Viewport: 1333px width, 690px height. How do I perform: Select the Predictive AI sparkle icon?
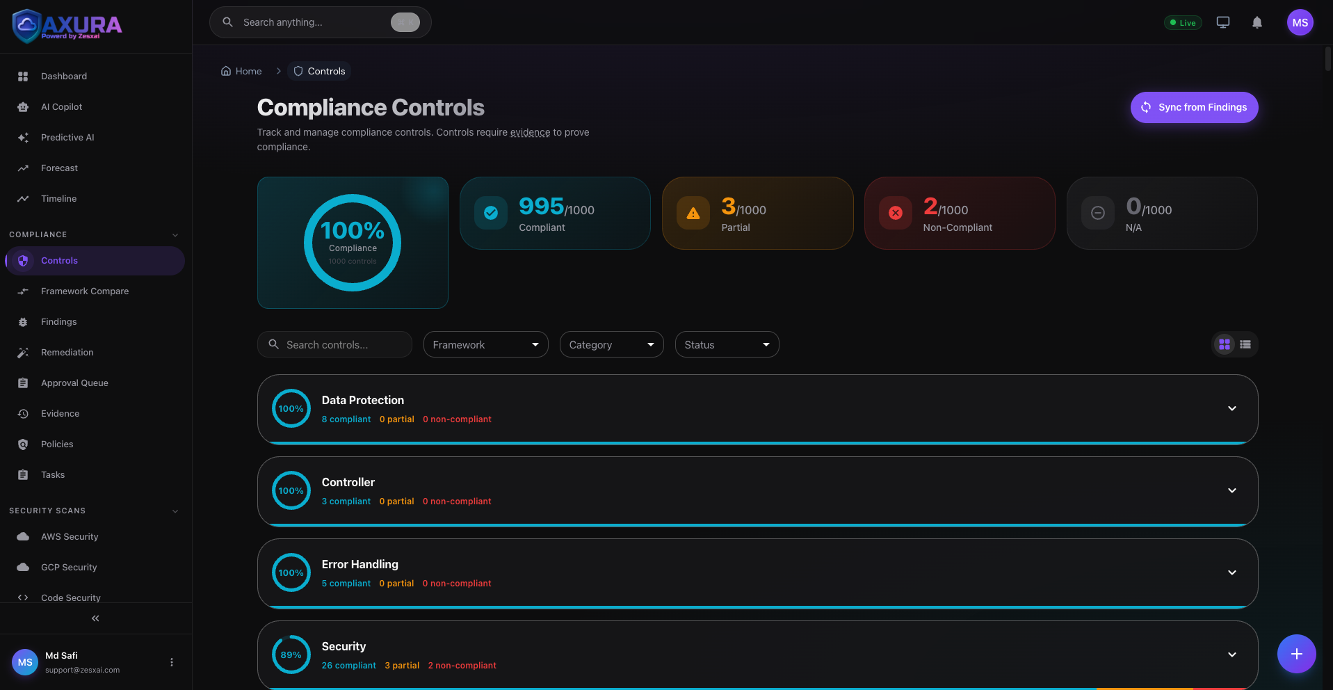(23, 138)
